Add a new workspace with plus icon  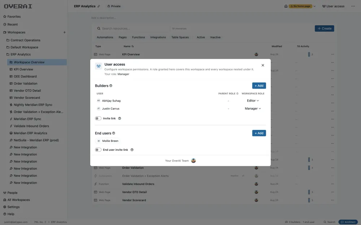click(x=65, y=32)
